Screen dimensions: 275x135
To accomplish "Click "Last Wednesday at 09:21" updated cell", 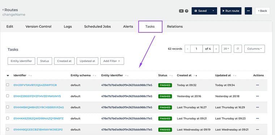I will [232, 130].
